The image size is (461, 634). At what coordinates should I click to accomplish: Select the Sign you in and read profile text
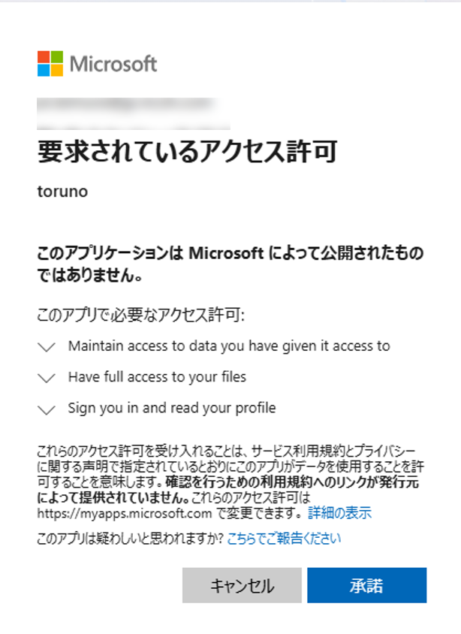[172, 408]
